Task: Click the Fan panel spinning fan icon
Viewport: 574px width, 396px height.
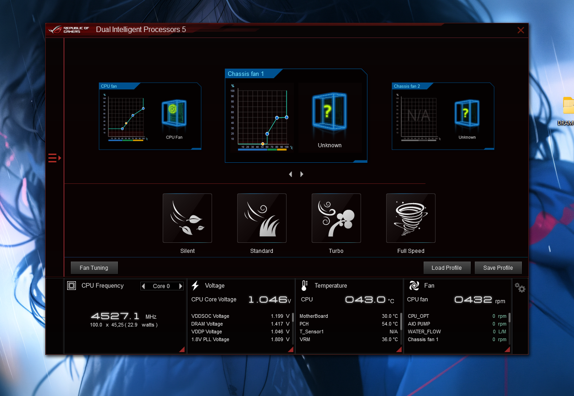Action: click(x=414, y=286)
